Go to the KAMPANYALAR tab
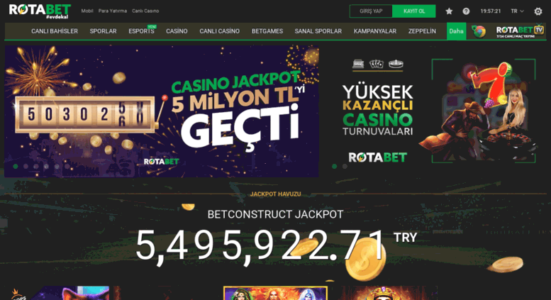Viewport: 551px width, 300px height. pyautogui.click(x=375, y=31)
